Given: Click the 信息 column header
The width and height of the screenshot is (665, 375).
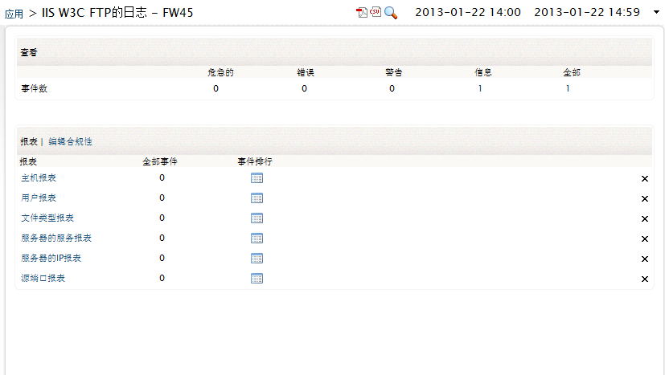Looking at the screenshot, I should point(483,72).
